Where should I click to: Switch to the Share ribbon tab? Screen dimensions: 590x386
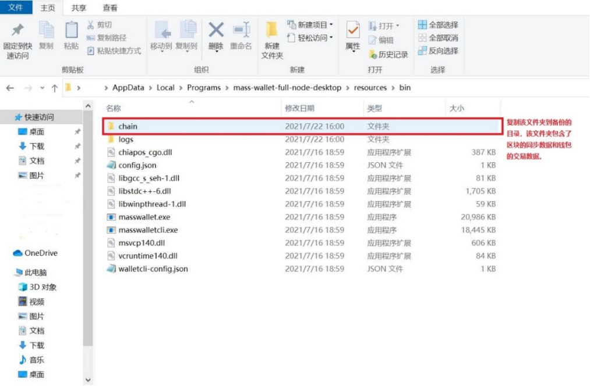click(79, 8)
